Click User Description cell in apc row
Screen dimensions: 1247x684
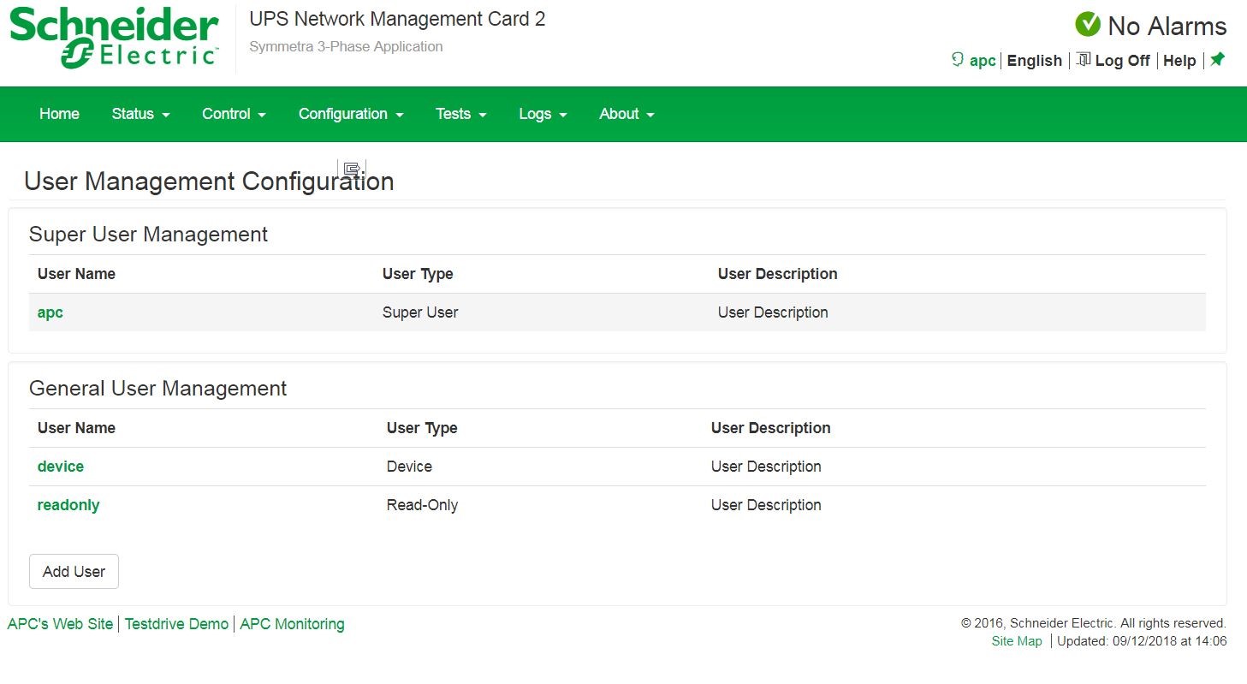tap(773, 312)
